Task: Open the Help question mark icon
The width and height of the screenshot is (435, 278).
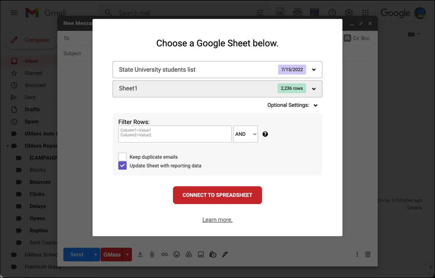Action: (332, 13)
